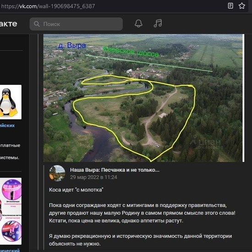Click the zipper circle in the lower ad
Image resolution: width=252 pixels, height=252 pixels.
point(11,231)
